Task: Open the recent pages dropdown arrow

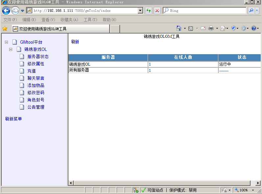Action: tap(23, 11)
